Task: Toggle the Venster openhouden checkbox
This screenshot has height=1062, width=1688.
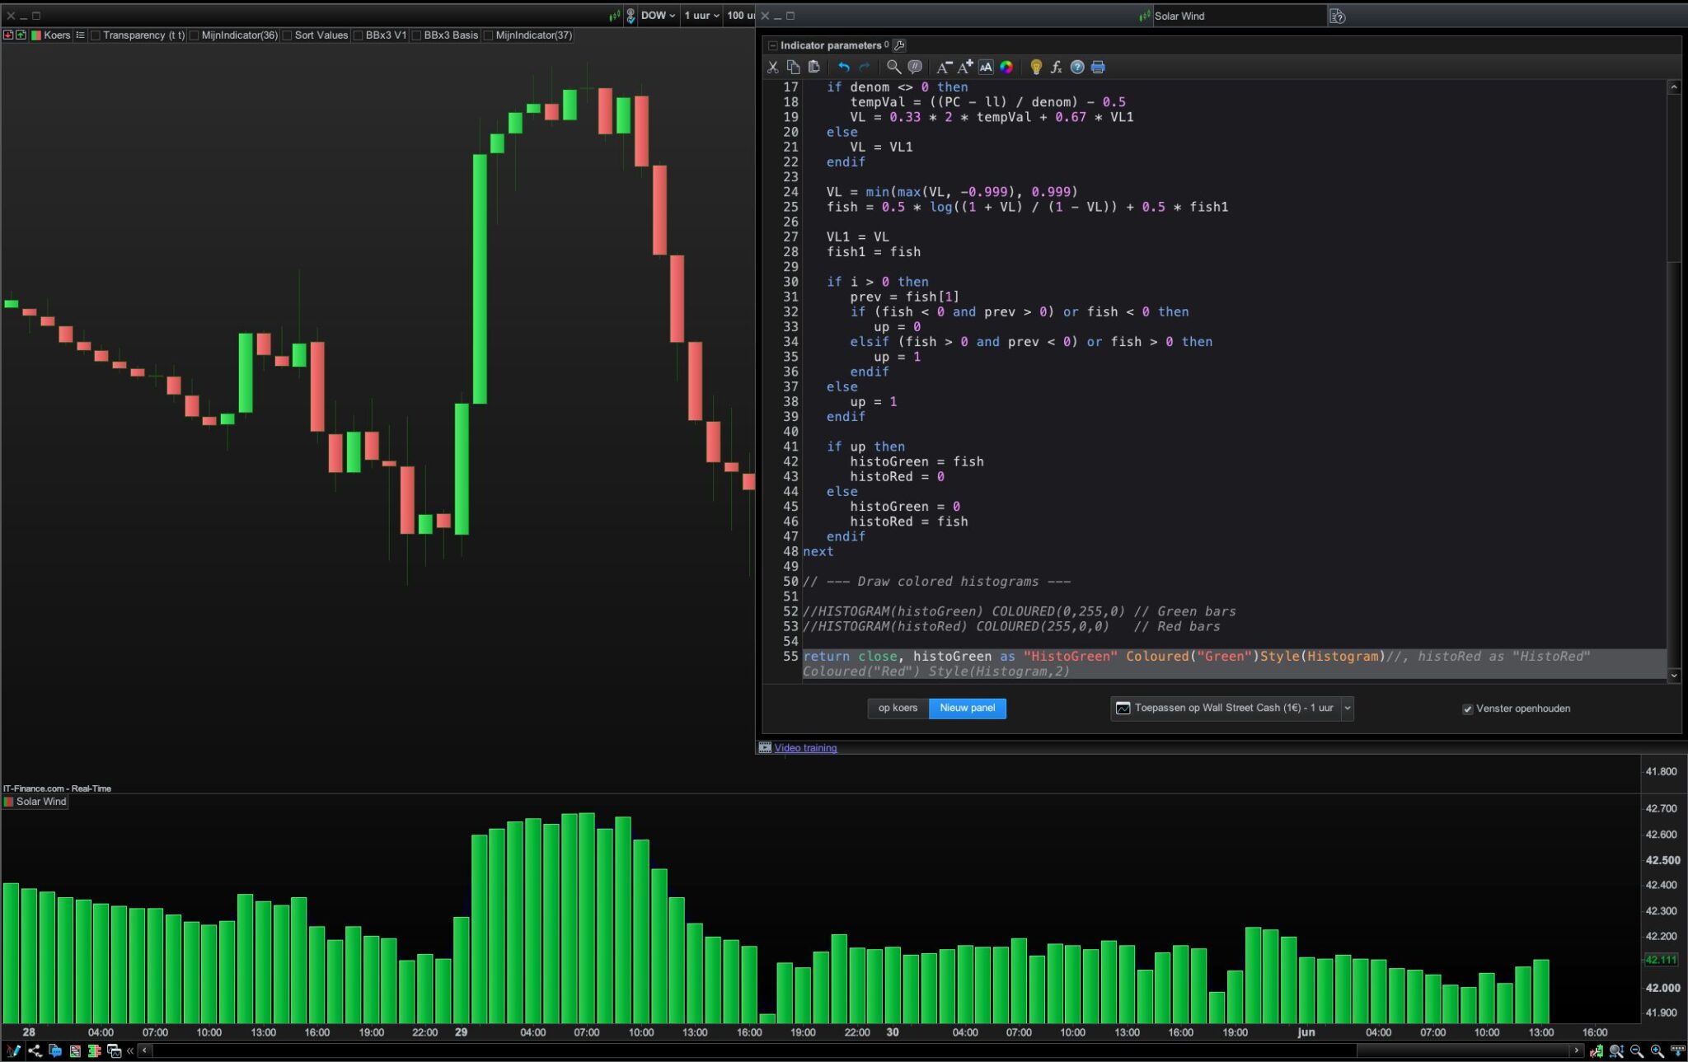Action: [1467, 709]
